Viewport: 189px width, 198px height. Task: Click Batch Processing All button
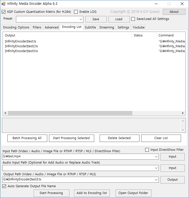point(27,138)
